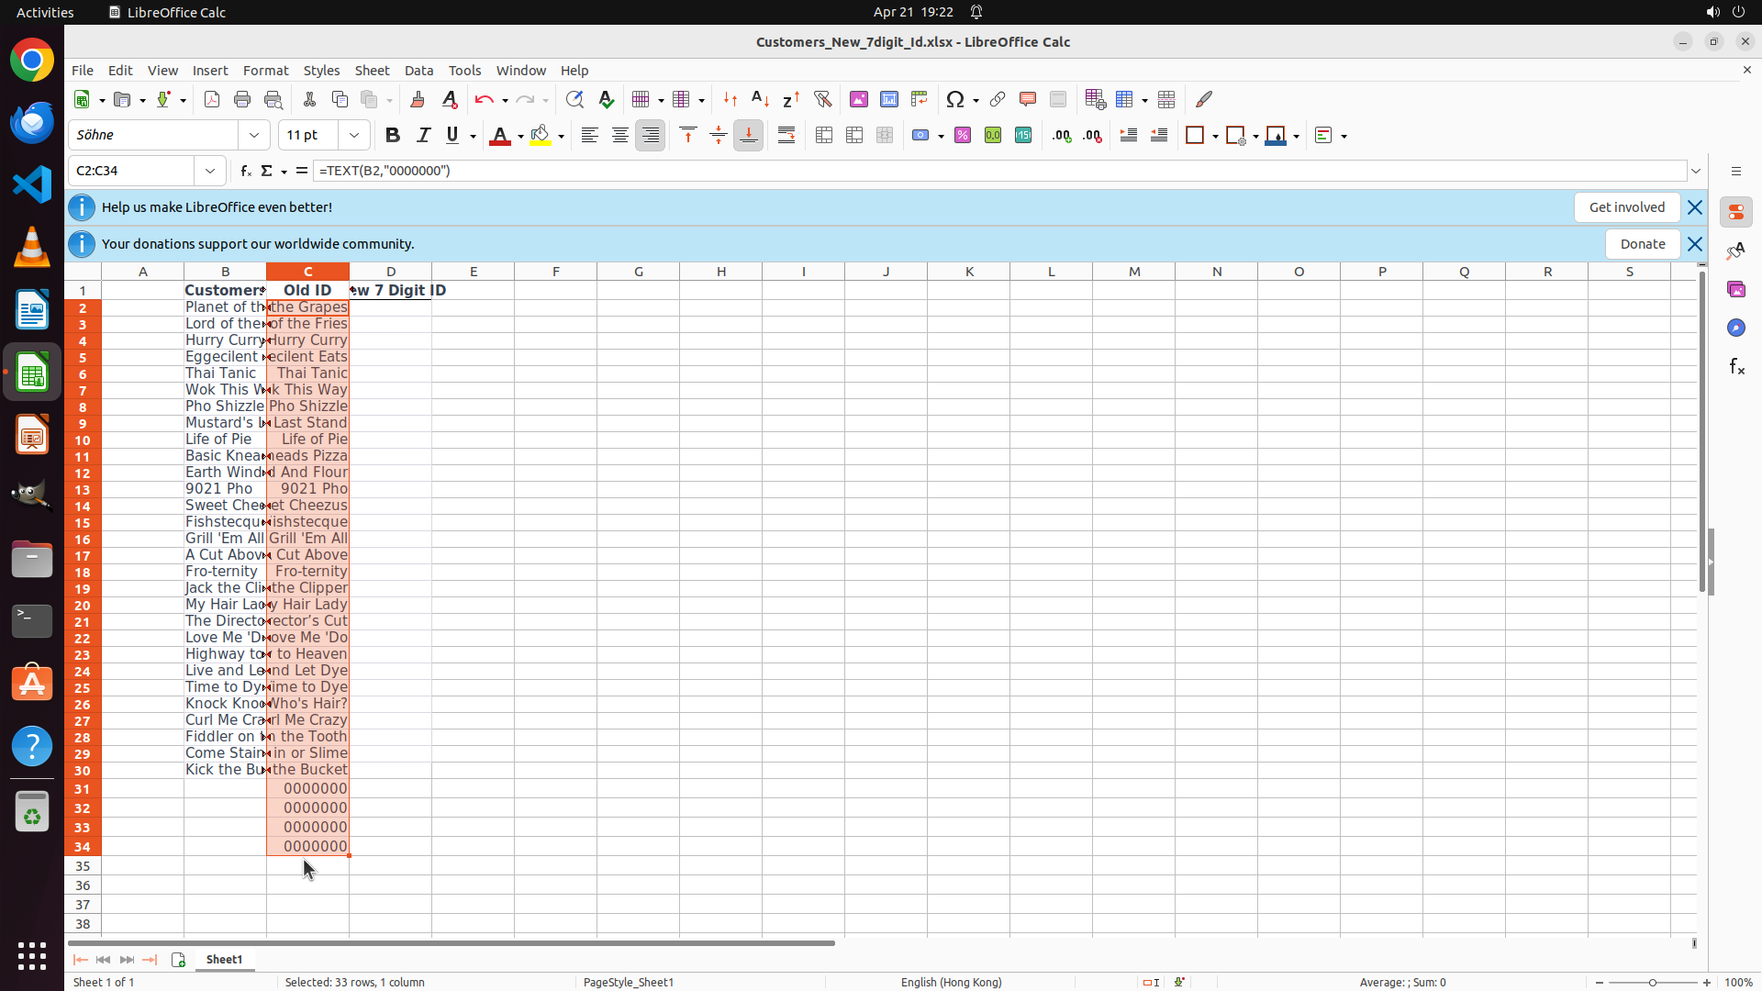Open the Insert Chart tool
The height and width of the screenshot is (991, 1762).
click(x=888, y=99)
